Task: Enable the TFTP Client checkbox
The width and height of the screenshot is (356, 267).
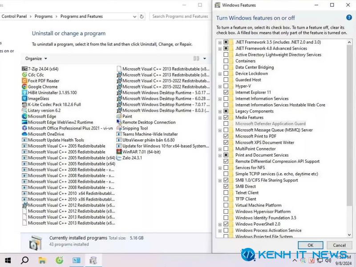Action: click(226, 199)
